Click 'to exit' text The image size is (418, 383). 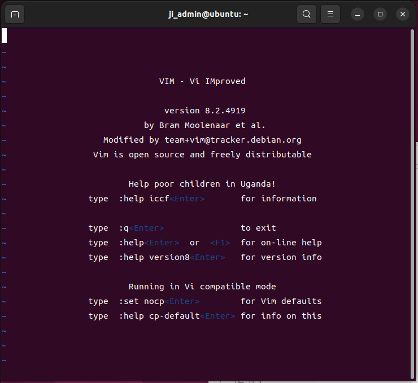(x=258, y=228)
